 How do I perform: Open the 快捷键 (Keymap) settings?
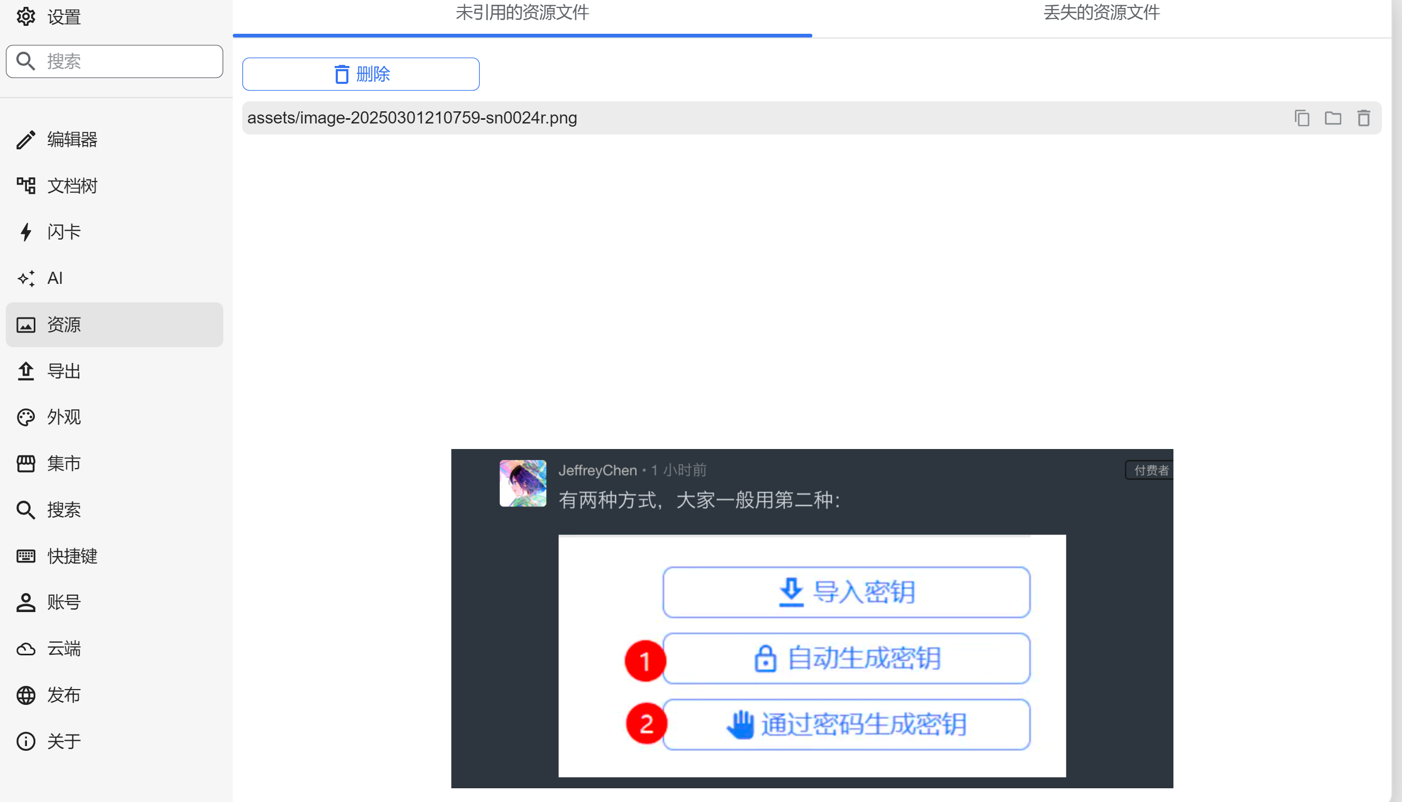pos(72,556)
